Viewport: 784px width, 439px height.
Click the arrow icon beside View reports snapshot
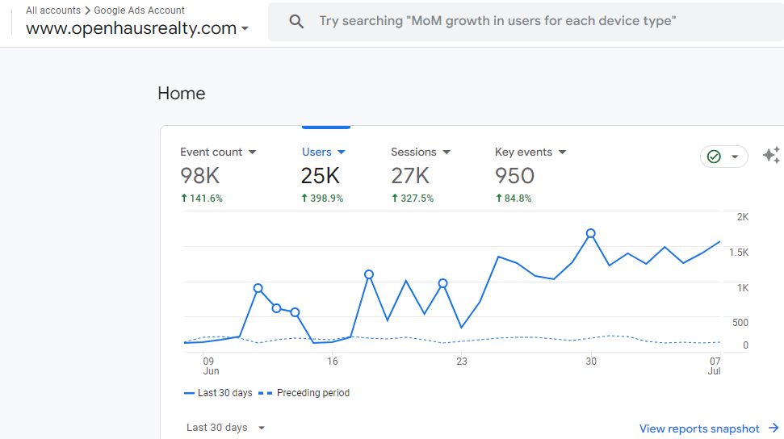pyautogui.click(x=774, y=429)
